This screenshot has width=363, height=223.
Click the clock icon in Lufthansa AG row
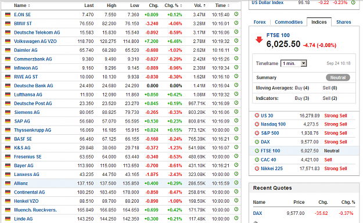(x=236, y=94)
